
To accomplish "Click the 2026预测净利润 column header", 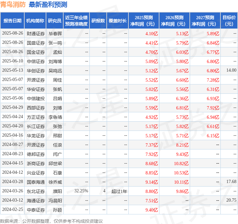I will pyautogui.click(x=174, y=21).
